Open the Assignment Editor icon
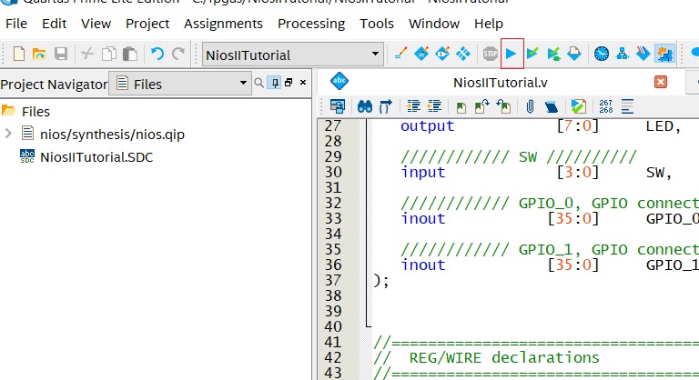Image resolution: width=699 pixels, height=380 pixels. coord(421,54)
